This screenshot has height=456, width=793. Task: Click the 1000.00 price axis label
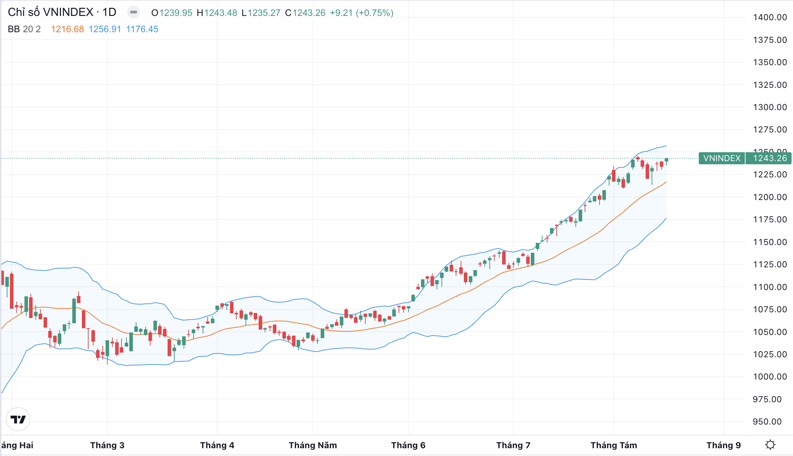[x=770, y=376]
